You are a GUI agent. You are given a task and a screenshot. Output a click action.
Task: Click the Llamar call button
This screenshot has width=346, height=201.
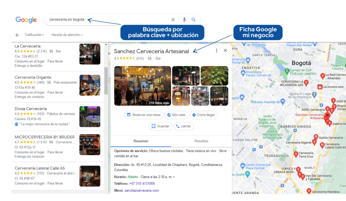coord(184,126)
